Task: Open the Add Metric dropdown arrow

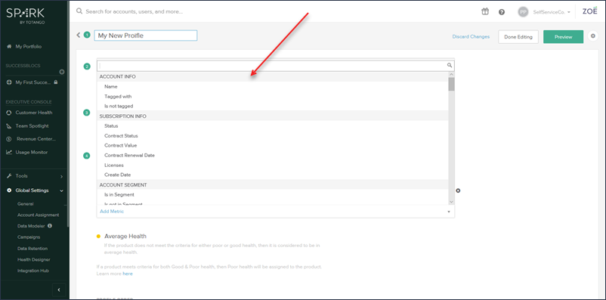Action: [449, 212]
